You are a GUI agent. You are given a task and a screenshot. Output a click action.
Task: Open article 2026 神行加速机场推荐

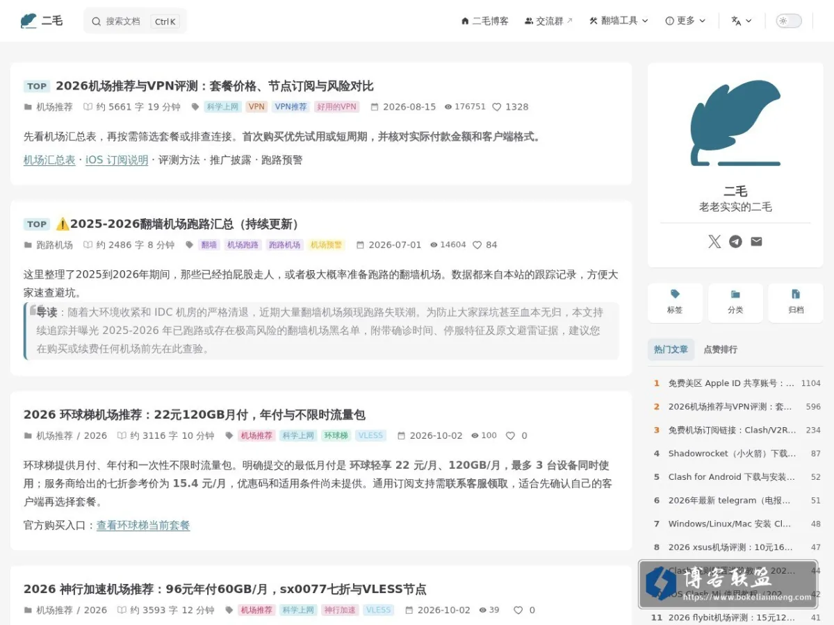[x=225, y=589]
